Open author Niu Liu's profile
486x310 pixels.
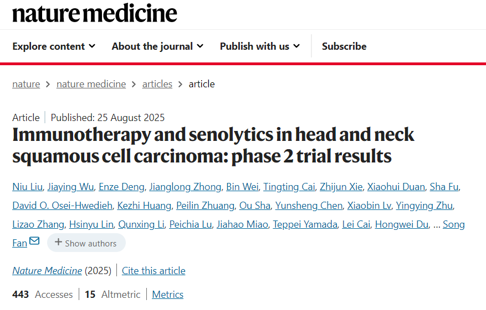click(x=27, y=187)
